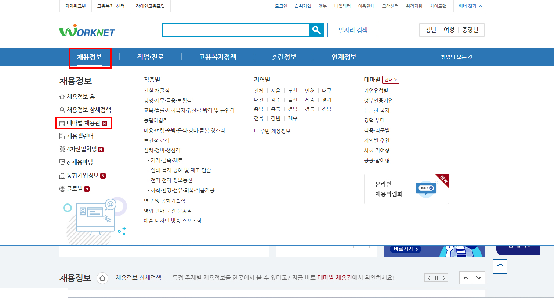The height and width of the screenshot is (298, 554).
Task: Advance the carousel with the next arrow
Action: [x=443, y=277]
